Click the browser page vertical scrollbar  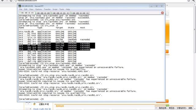[x=195, y=29]
